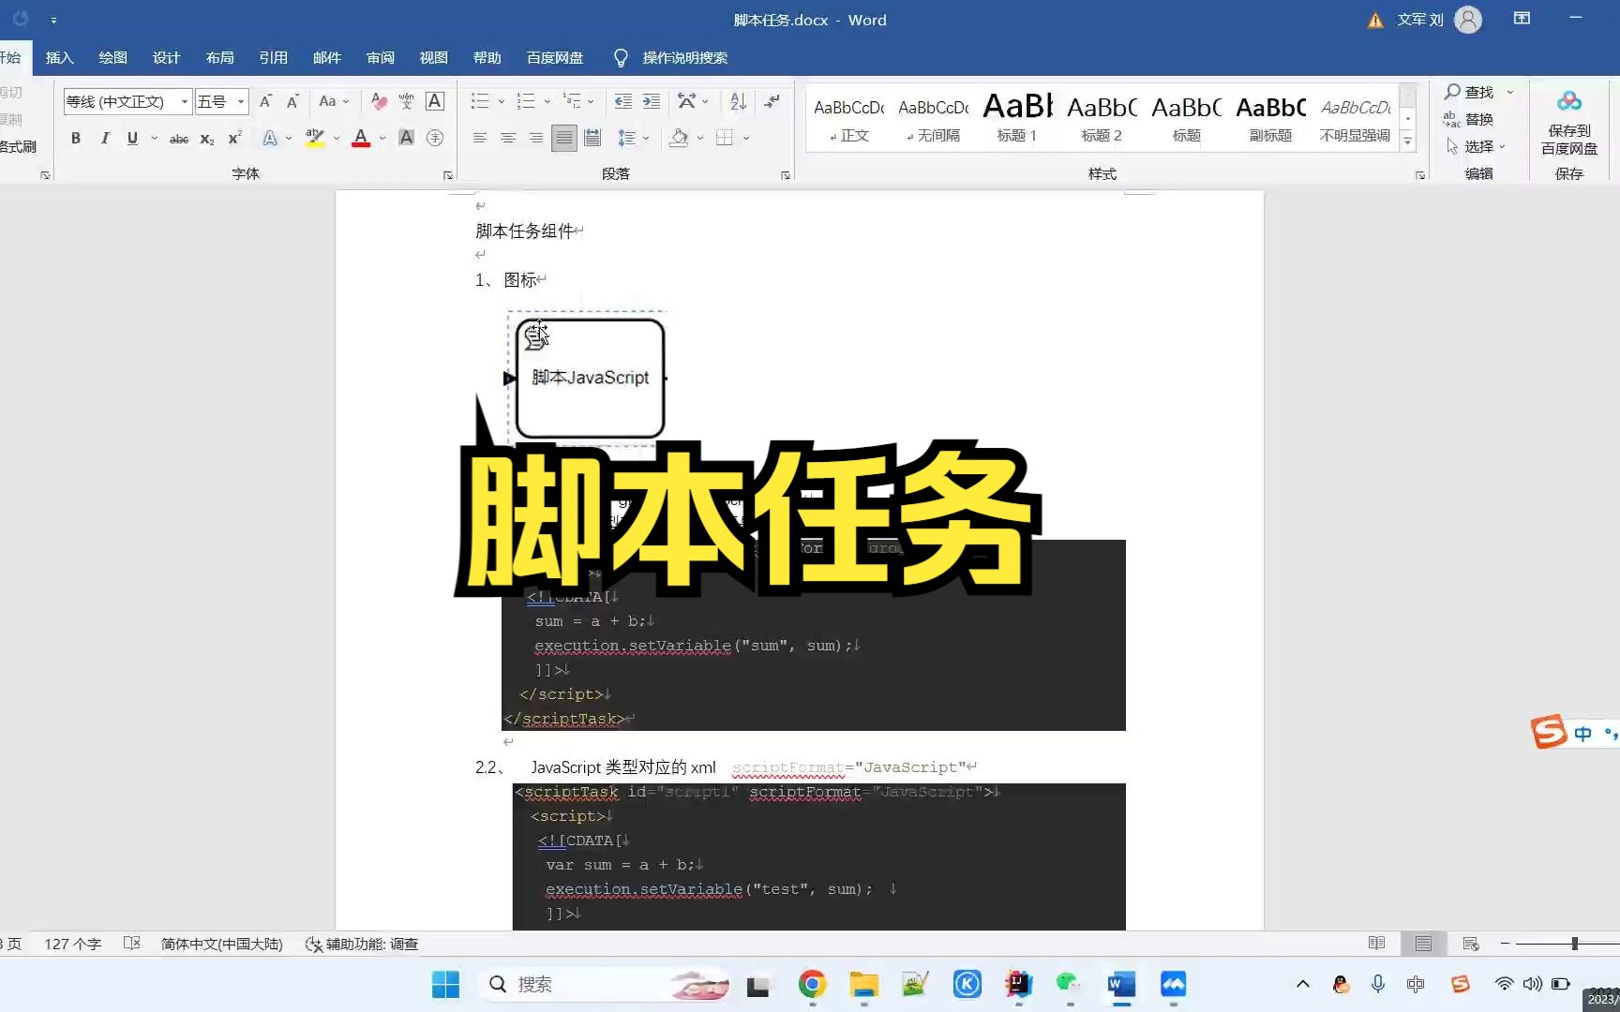Increase font size with the grow font icon
The width and height of the screenshot is (1620, 1012).
click(265, 101)
